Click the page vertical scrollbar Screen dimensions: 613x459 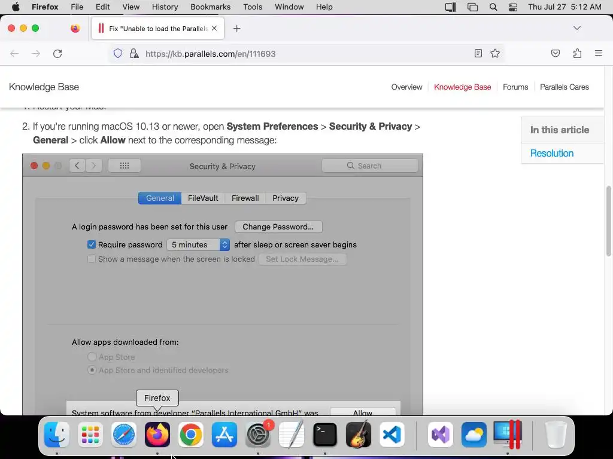pyautogui.click(x=608, y=222)
